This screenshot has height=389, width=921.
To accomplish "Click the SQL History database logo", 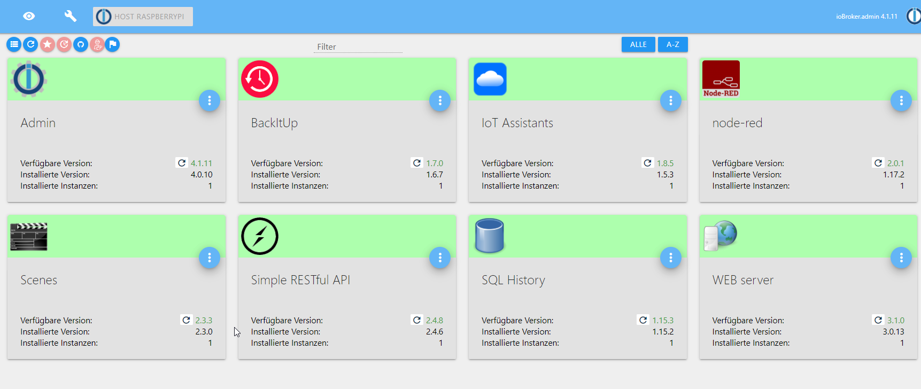I will click(490, 236).
